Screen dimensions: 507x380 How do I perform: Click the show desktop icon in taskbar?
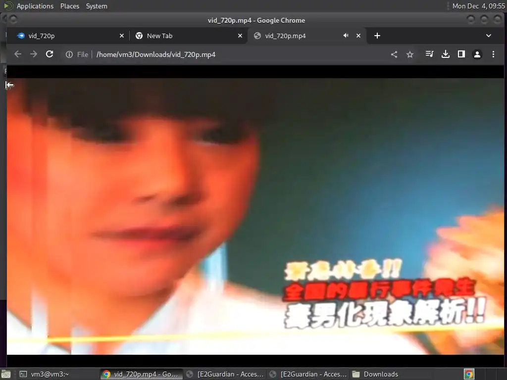(6, 374)
